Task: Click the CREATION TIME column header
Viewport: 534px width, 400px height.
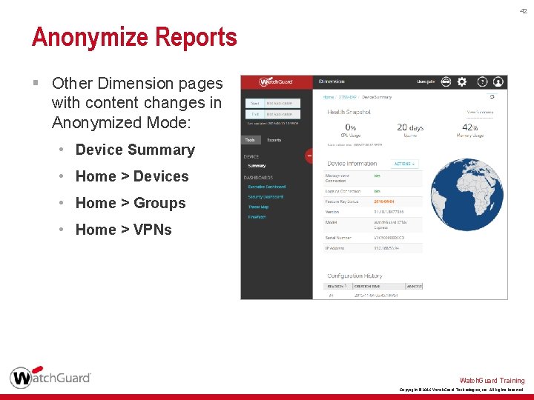Action: tap(379, 287)
